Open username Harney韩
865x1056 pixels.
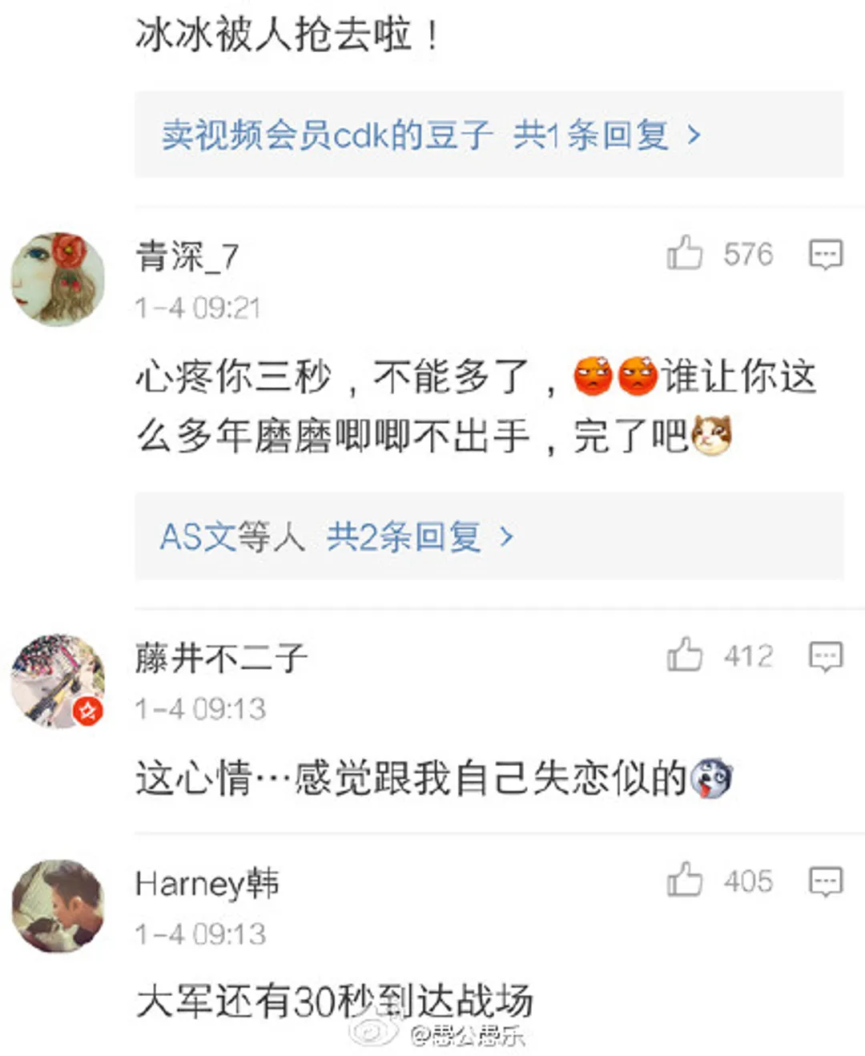coord(207,883)
